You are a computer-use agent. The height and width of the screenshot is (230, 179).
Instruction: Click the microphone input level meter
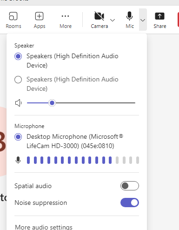click(83, 160)
